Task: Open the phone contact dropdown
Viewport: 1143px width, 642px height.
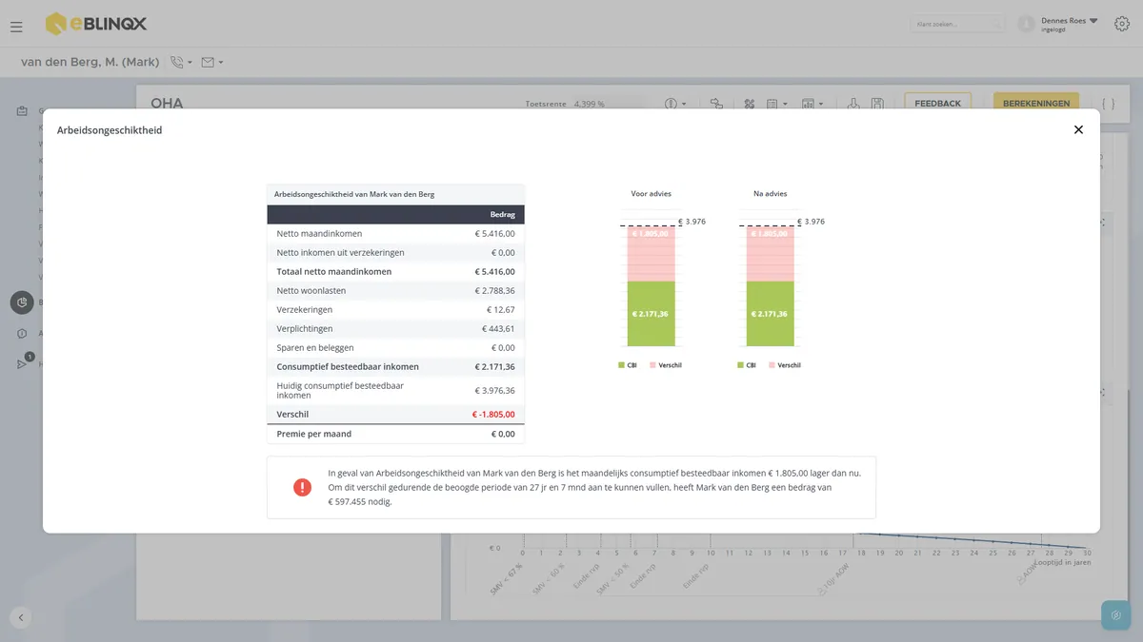Action: (x=180, y=62)
